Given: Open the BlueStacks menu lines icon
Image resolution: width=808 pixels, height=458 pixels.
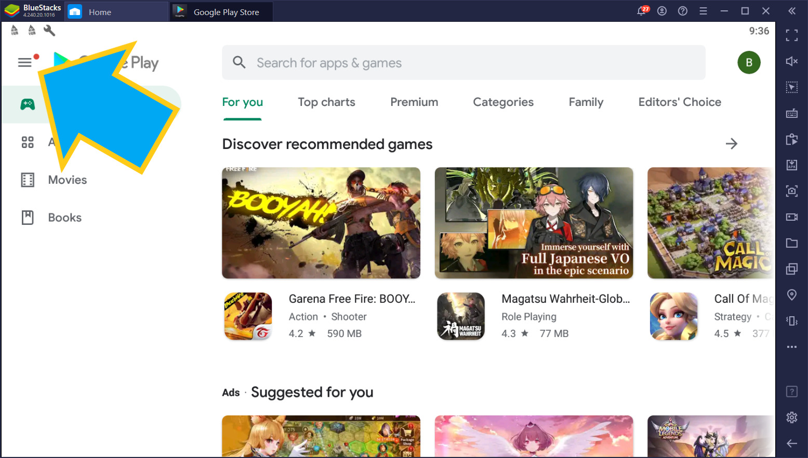Looking at the screenshot, I should (x=703, y=11).
